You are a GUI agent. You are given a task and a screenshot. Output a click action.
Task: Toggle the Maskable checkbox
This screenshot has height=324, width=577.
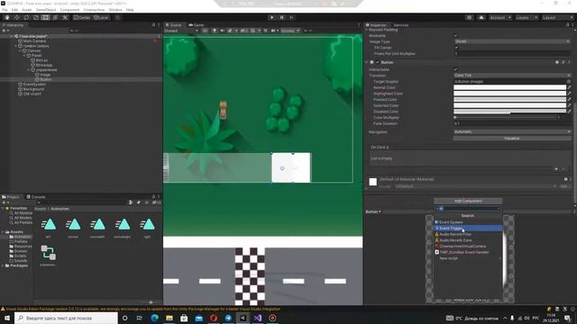(456, 36)
